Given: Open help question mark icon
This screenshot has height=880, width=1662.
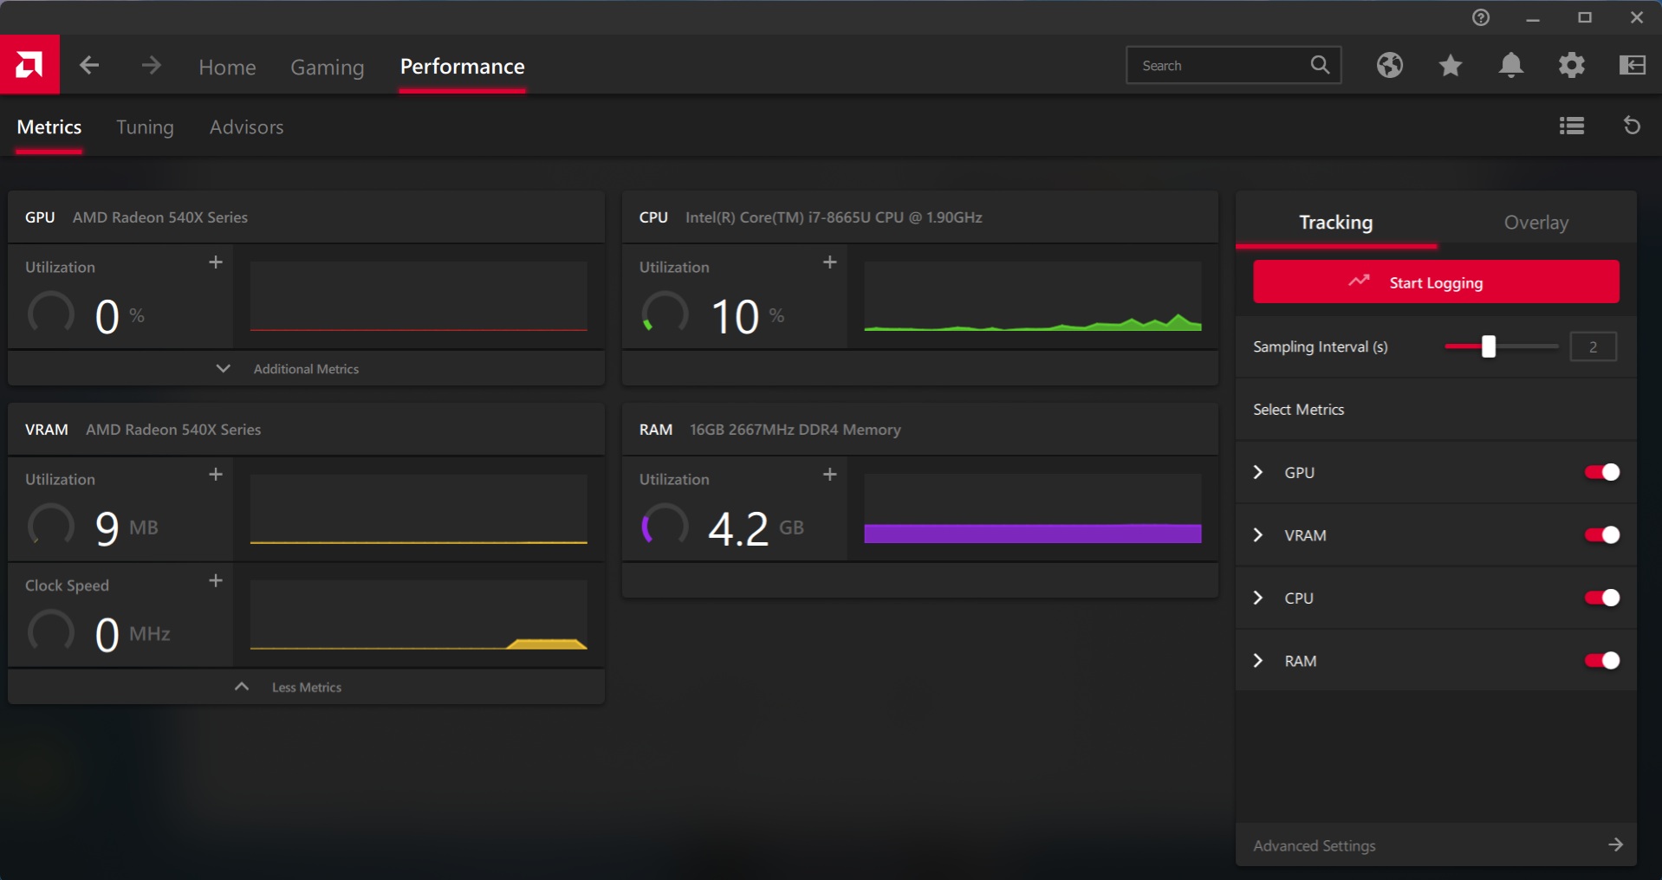Looking at the screenshot, I should point(1481,17).
